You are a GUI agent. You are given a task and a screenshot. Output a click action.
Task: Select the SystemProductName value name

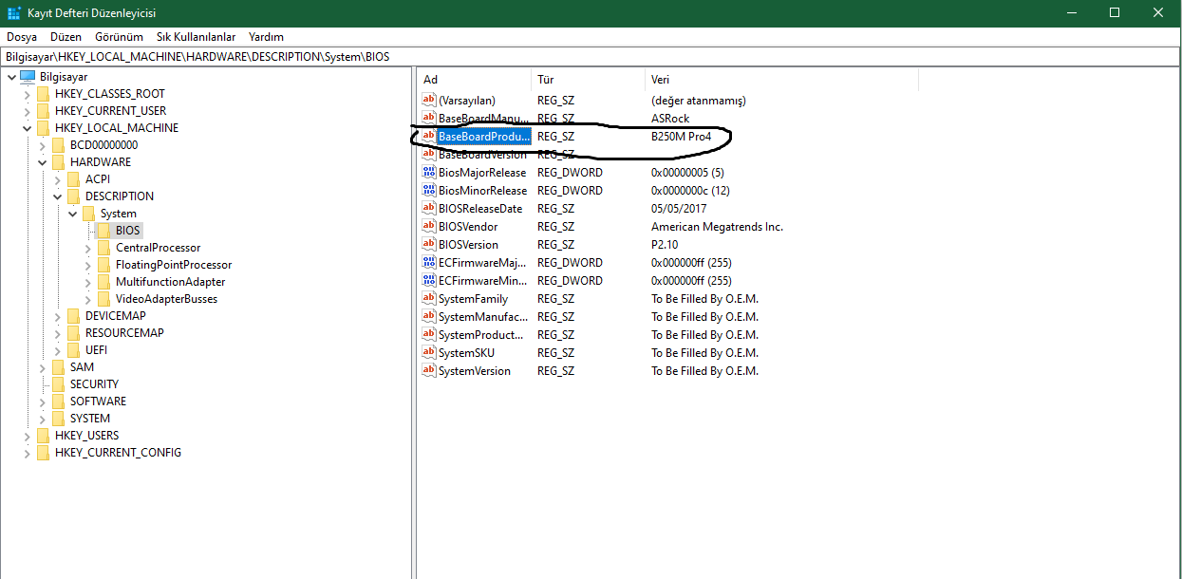[x=480, y=335]
